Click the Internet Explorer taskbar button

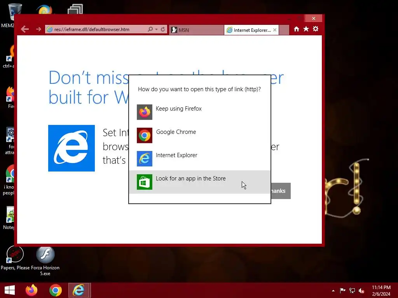point(79,290)
